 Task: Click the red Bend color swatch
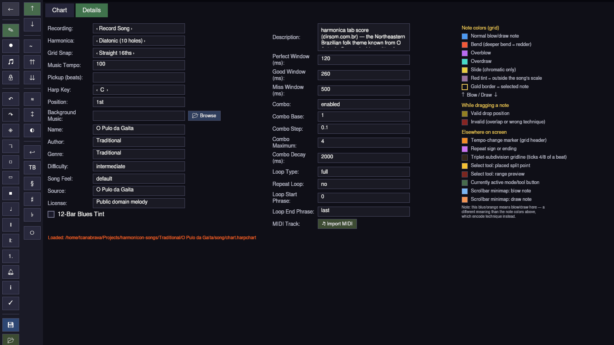(x=465, y=45)
